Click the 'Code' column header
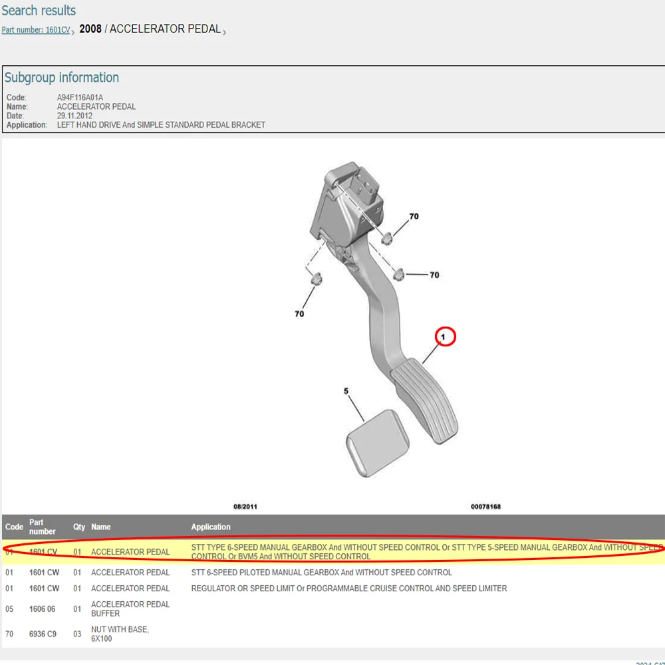Screen dimensions: 665x665 (14, 527)
